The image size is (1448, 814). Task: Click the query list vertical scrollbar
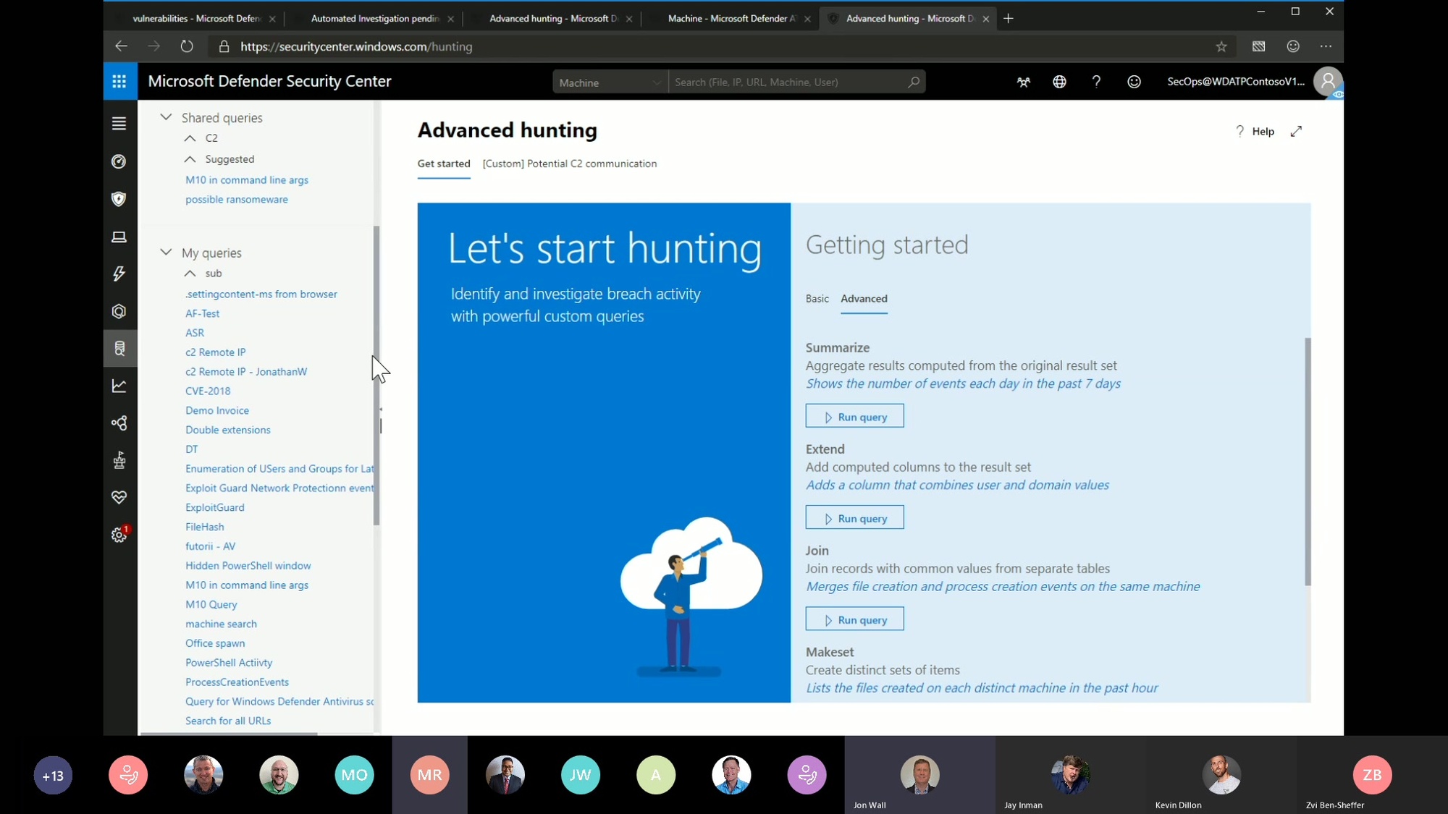376,375
